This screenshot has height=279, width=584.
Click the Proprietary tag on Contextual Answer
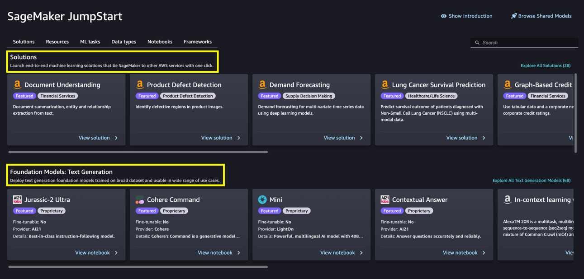(x=419, y=211)
